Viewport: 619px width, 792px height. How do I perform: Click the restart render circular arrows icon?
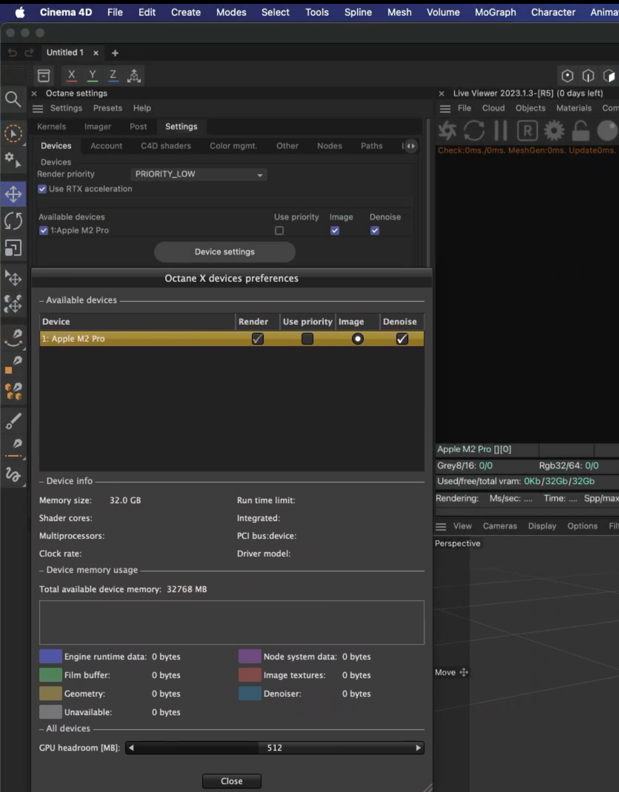click(x=474, y=131)
